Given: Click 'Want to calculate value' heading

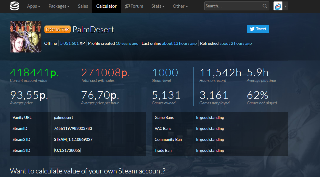Looking at the screenshot, I should coord(88,171).
